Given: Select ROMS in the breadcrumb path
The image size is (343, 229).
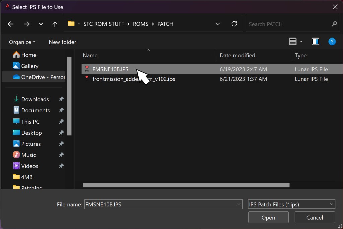Looking at the screenshot, I should coord(141,24).
